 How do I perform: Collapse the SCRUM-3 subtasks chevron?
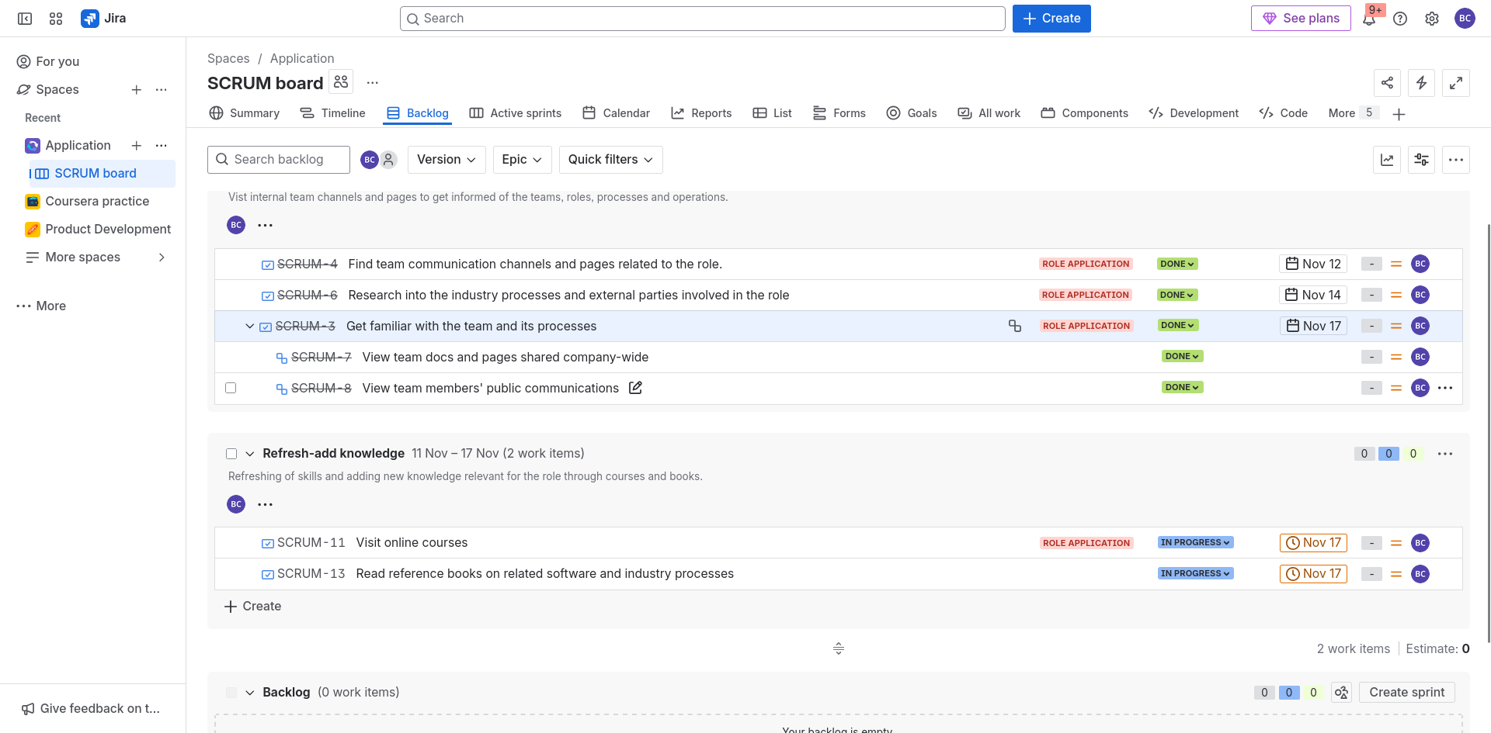pyautogui.click(x=249, y=327)
